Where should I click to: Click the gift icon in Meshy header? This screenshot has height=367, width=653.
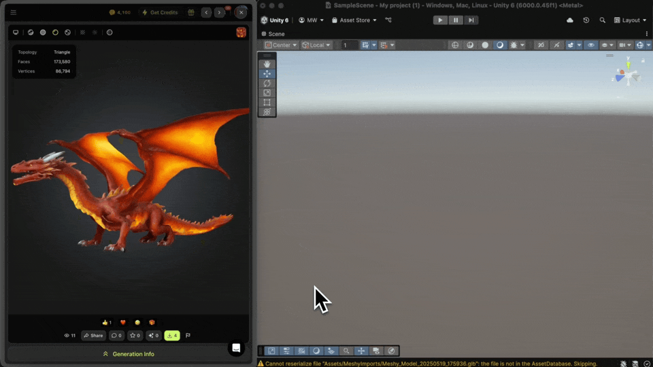point(190,12)
